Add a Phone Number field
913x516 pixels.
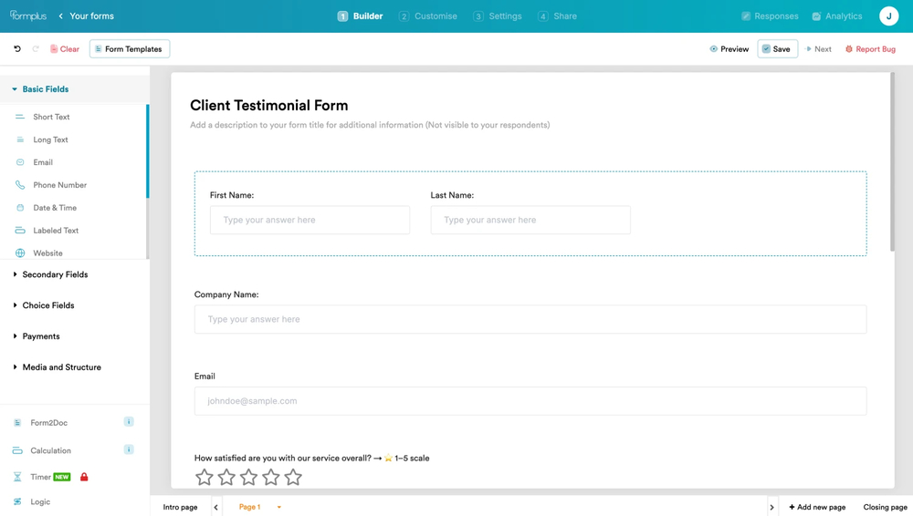pyautogui.click(x=59, y=185)
